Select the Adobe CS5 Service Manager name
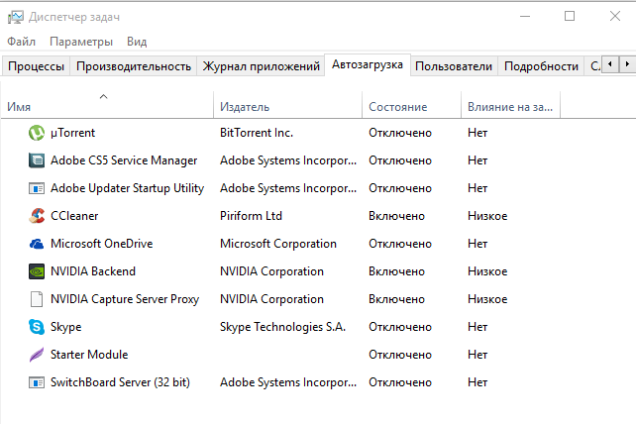This screenshot has width=636, height=424. click(124, 160)
